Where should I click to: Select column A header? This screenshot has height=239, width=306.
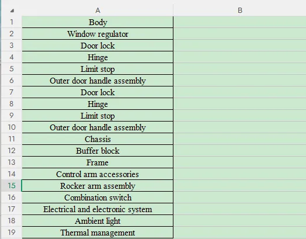coord(98,11)
